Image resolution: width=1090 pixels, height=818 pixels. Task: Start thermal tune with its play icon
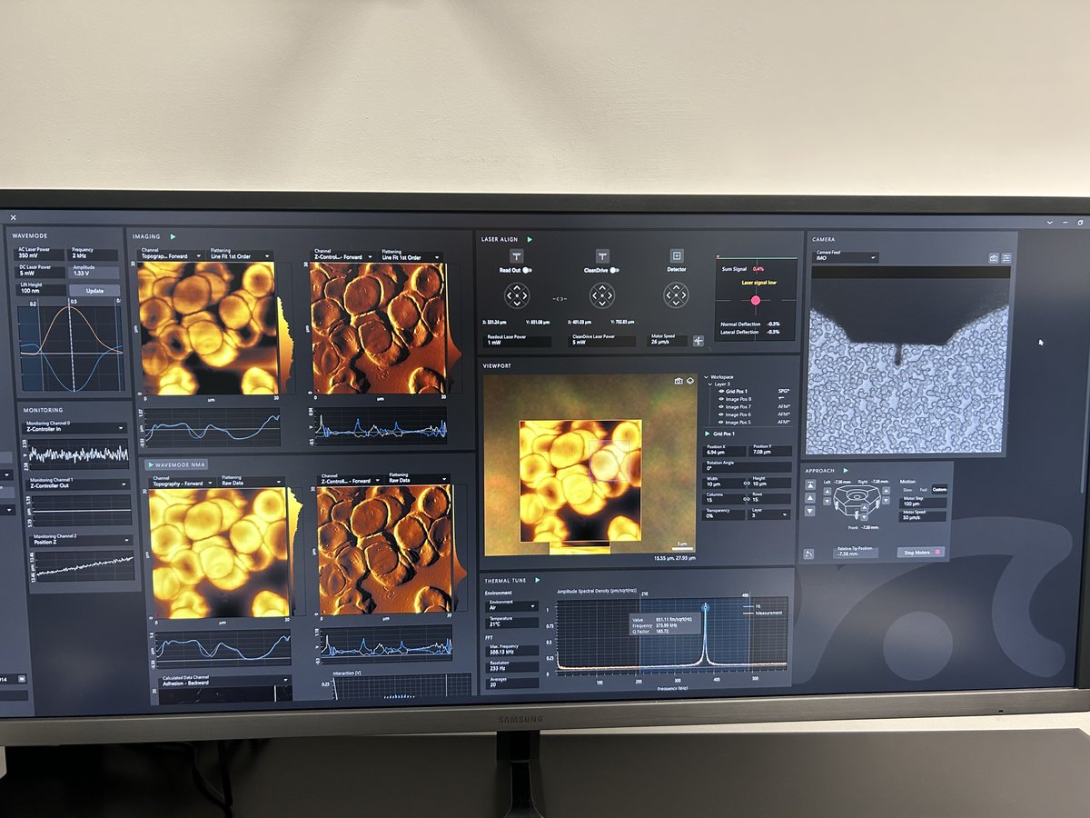(x=537, y=580)
